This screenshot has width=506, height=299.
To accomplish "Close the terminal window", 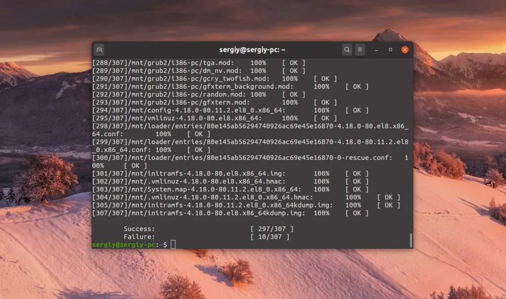I will tap(404, 49).
